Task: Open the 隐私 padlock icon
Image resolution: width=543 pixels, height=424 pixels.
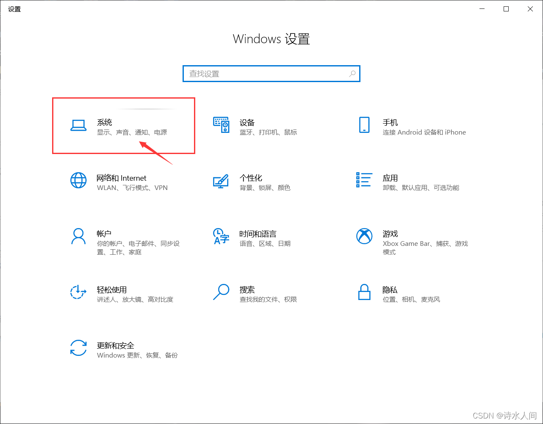Action: [364, 292]
